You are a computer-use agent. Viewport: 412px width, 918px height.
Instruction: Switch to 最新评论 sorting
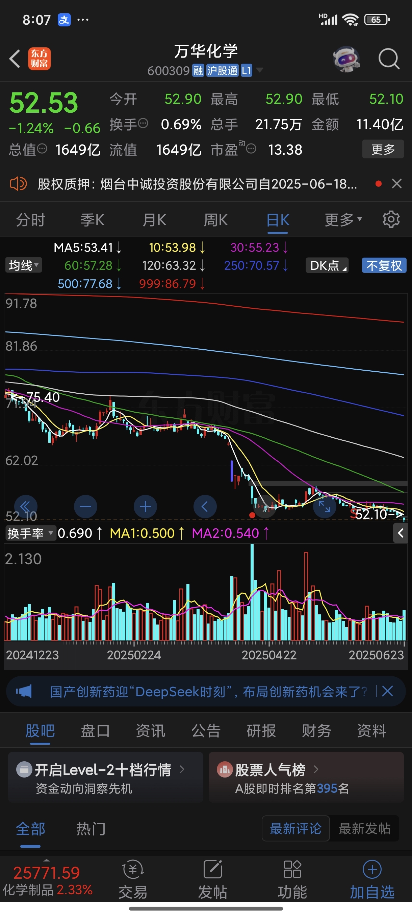coord(296,829)
